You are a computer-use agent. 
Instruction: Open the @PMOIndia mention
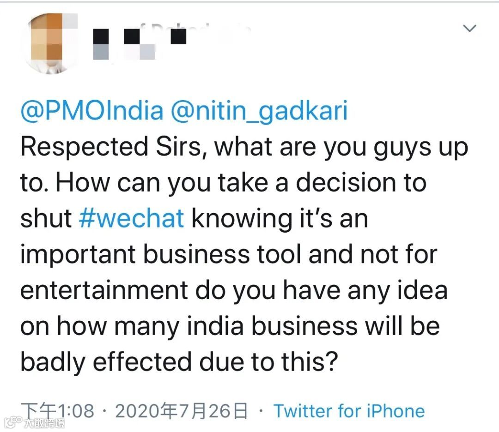pos(91,111)
